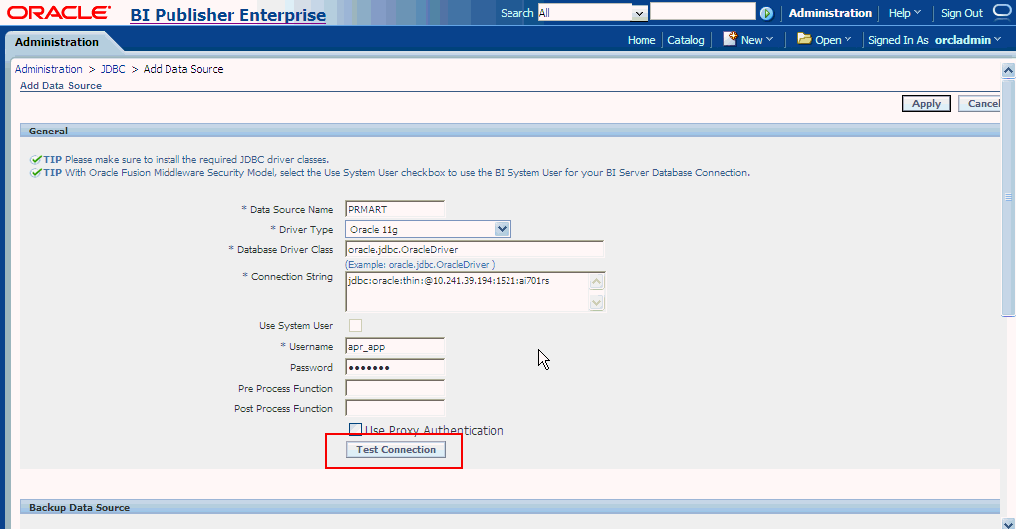
Task: Expand the Open menu
Action: [833, 40]
